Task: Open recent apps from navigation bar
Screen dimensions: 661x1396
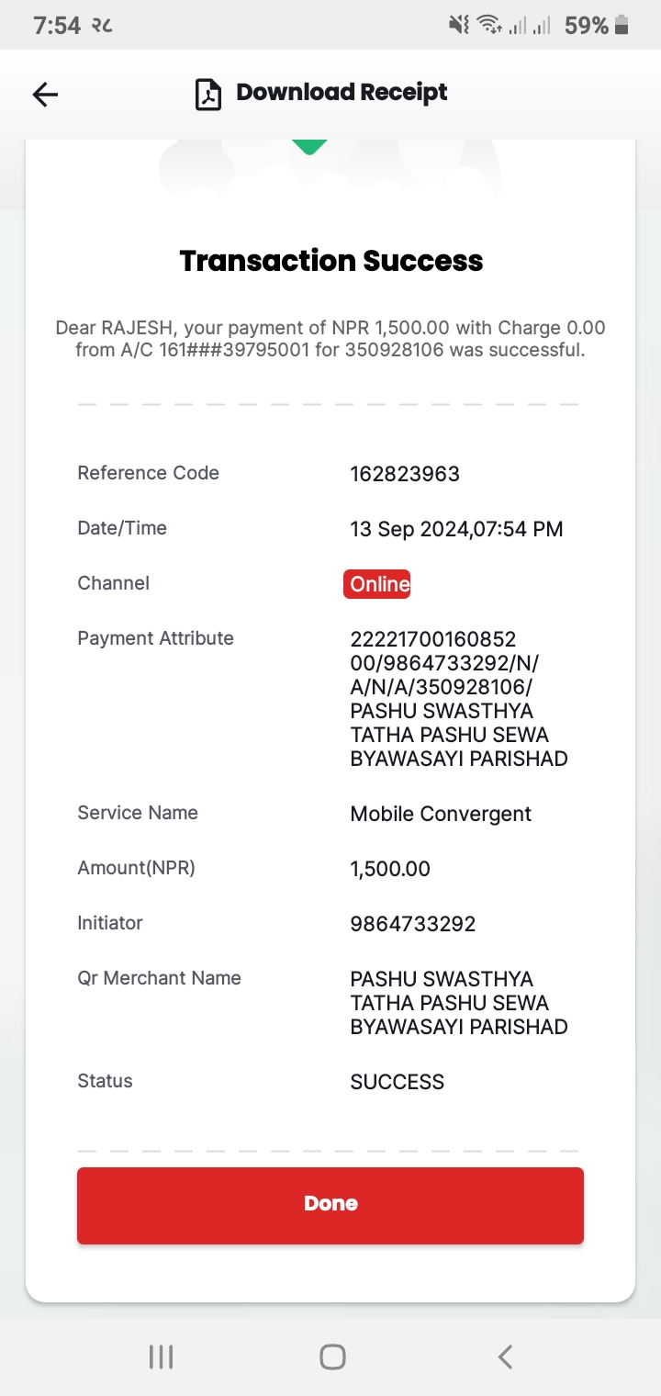Action: (162, 1357)
